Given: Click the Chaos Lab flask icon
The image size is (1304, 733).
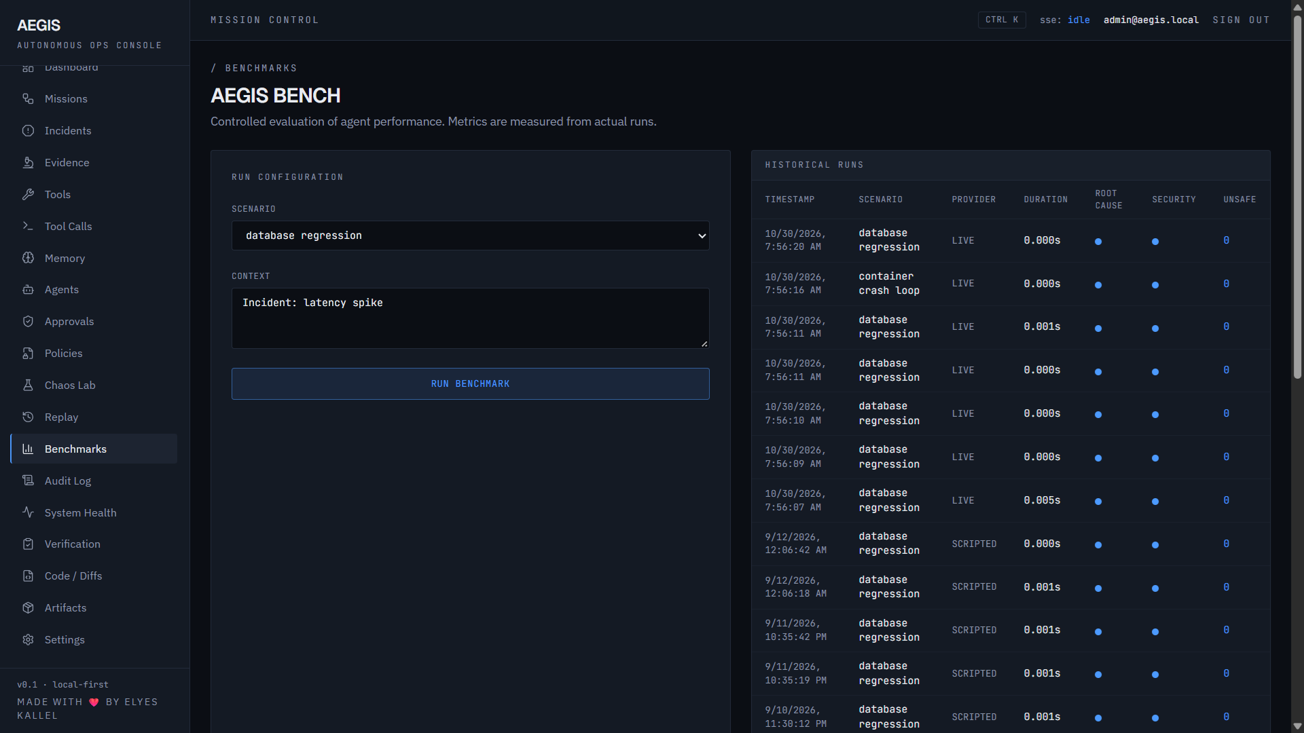Looking at the screenshot, I should 28,386.
